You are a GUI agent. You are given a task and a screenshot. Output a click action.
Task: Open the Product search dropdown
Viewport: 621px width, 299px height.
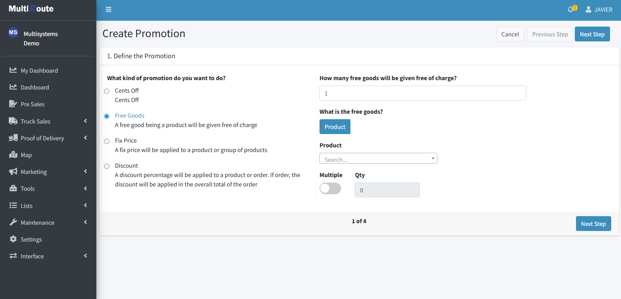click(x=378, y=158)
